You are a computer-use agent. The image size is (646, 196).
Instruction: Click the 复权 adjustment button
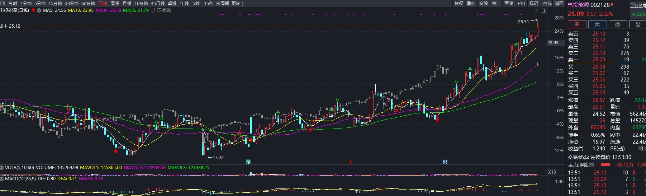[x=459, y=3]
